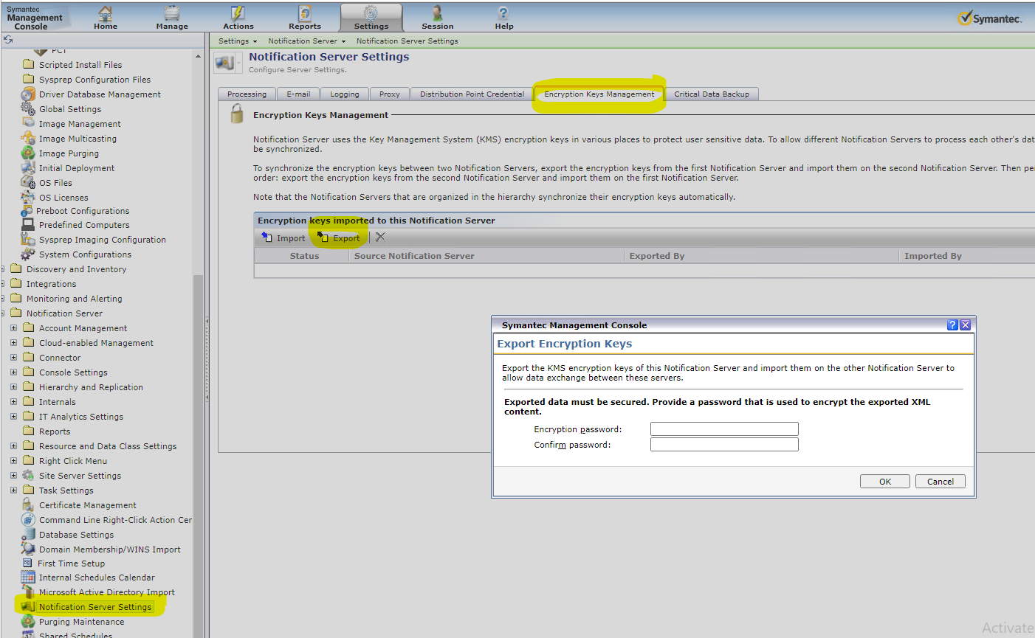This screenshot has height=638, width=1035.
Task: Click the Driver Database Management icon
Action: 28,94
